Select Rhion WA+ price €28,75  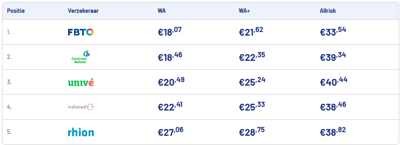point(251,132)
